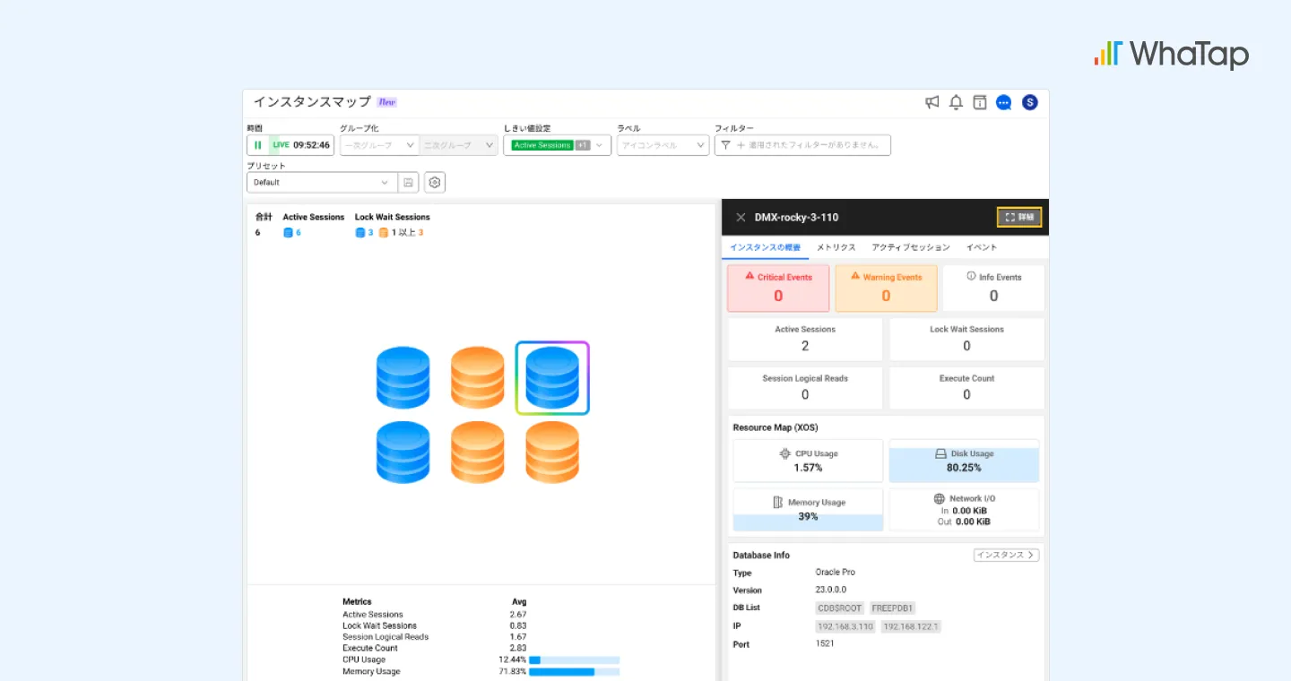Open the Default preset dropdown
Image resolution: width=1291 pixels, height=681 pixels.
click(x=322, y=183)
